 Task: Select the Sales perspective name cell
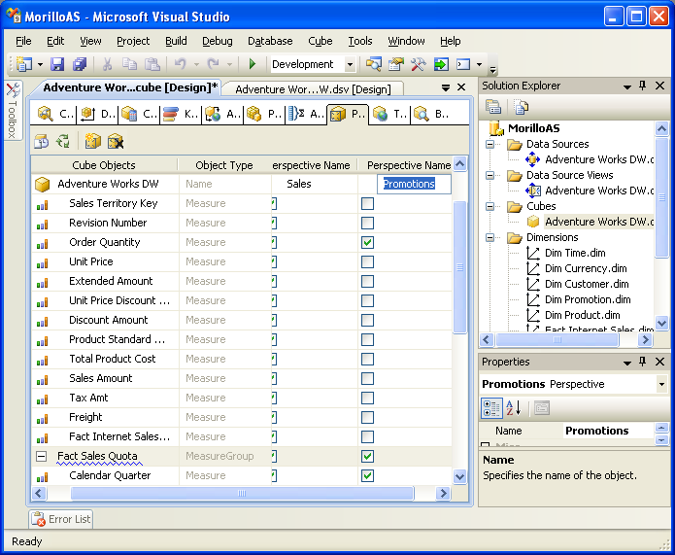coord(315,184)
